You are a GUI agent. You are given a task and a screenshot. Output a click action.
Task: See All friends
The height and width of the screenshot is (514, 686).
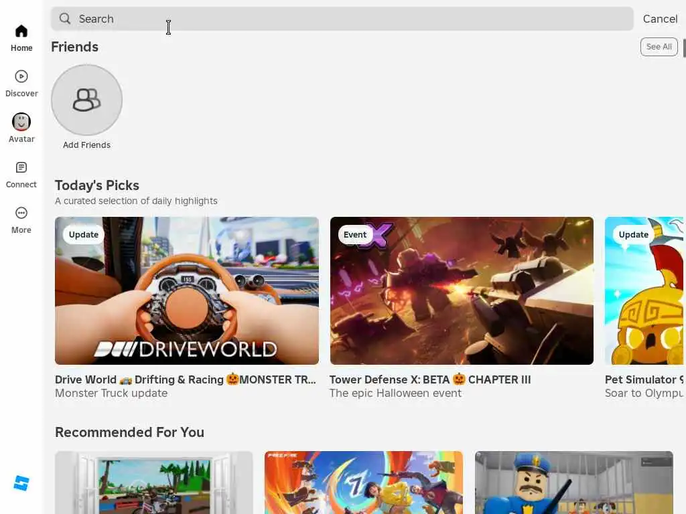tap(659, 47)
